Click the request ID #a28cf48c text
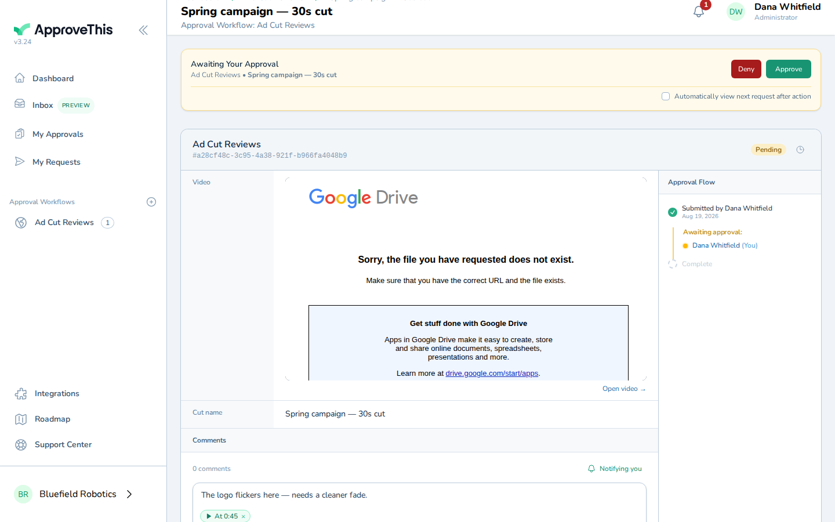 pos(270,155)
